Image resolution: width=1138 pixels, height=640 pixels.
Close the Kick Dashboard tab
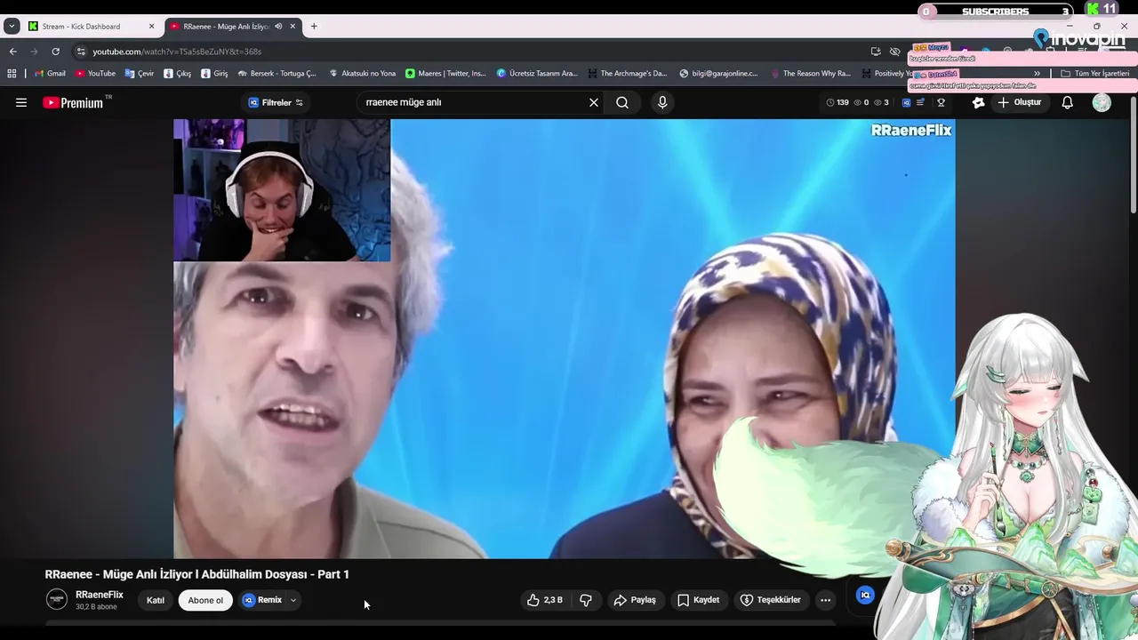pyautogui.click(x=151, y=27)
